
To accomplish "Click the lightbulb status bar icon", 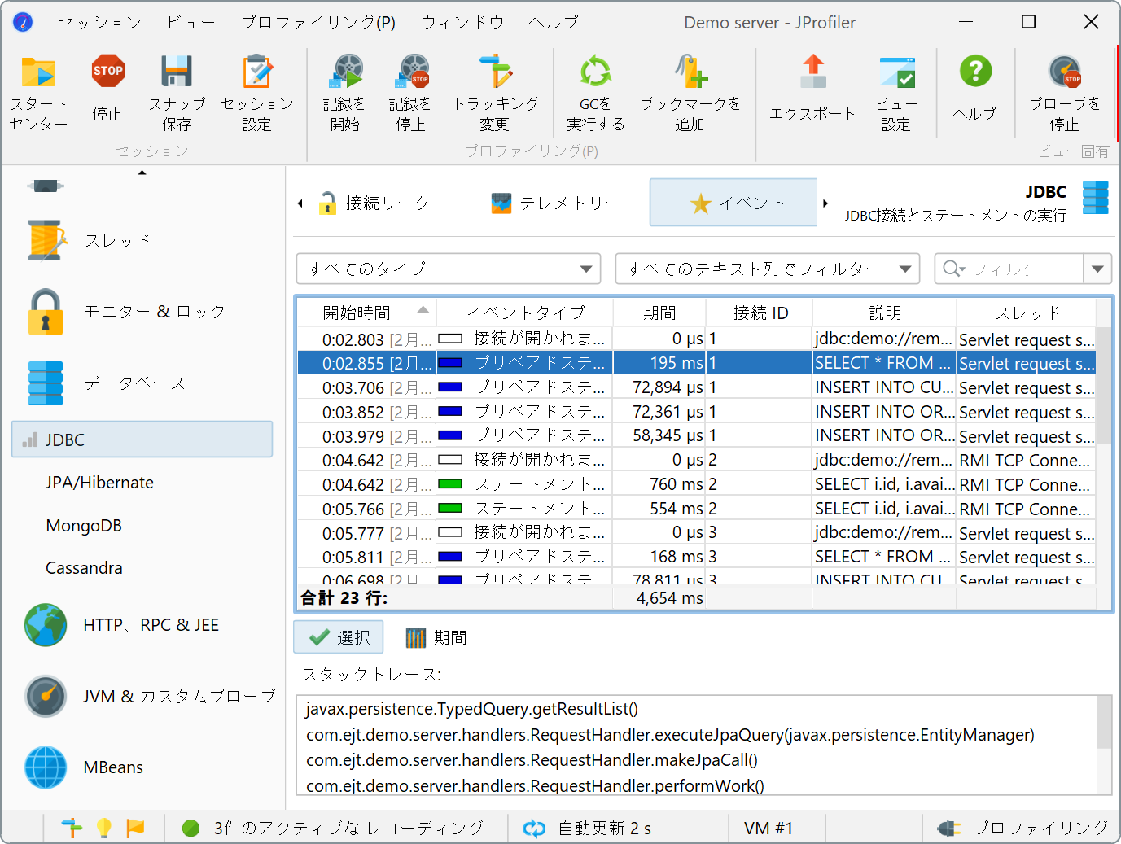I will pos(103,829).
